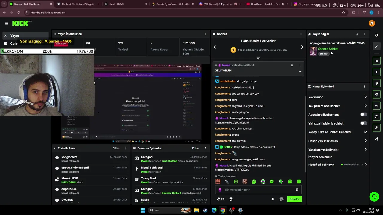Reload the browser page
The height and width of the screenshot is (215, 383).
tap(19, 13)
